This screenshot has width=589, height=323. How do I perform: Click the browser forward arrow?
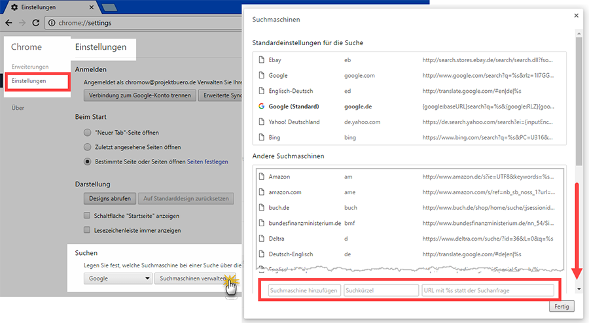pos(22,23)
